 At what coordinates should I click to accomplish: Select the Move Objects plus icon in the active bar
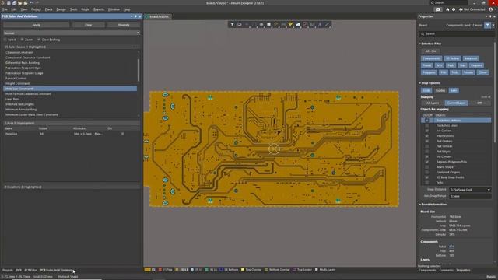tap(247, 24)
